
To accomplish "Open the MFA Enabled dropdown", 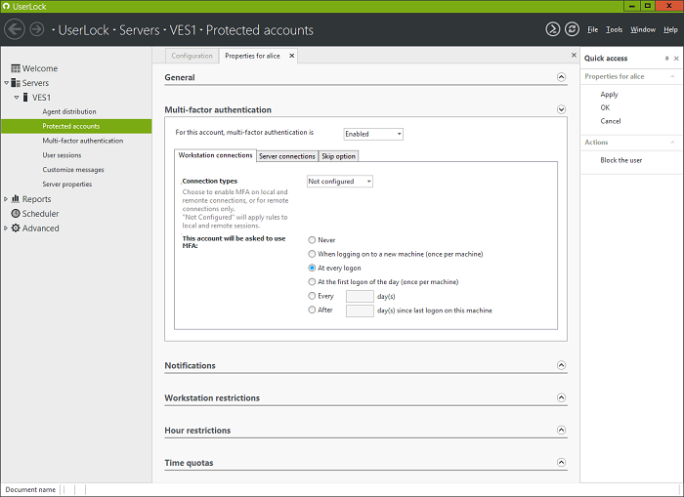I will click(373, 134).
